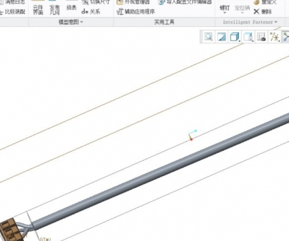Click 发布几何 publish geometry
Screen dimensions: 289x241
pos(55,8)
